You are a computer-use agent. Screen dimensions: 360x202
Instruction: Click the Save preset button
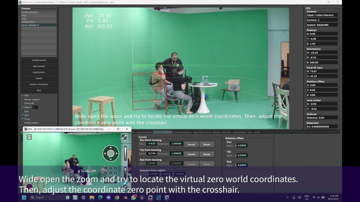point(39,66)
